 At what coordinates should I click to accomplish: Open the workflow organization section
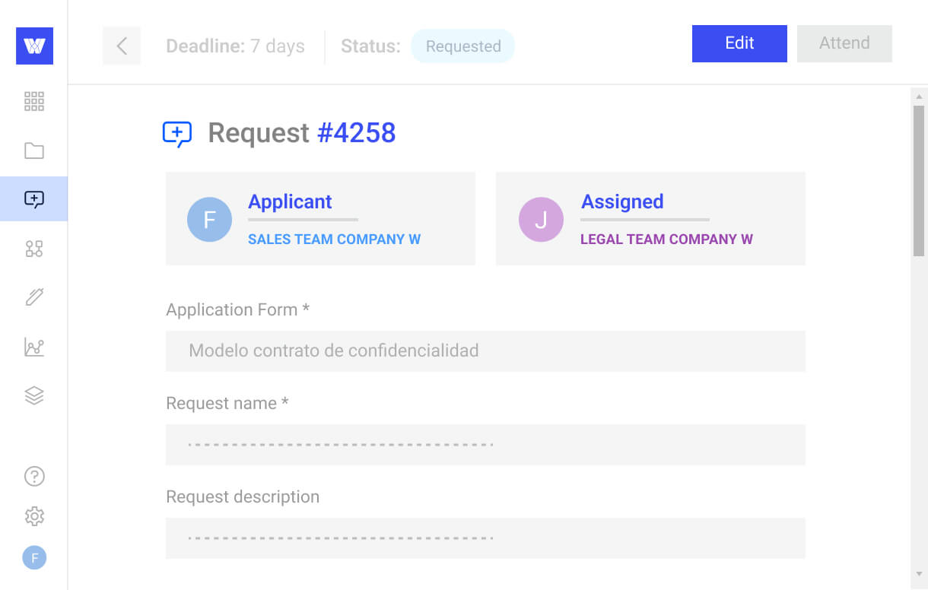tap(34, 248)
